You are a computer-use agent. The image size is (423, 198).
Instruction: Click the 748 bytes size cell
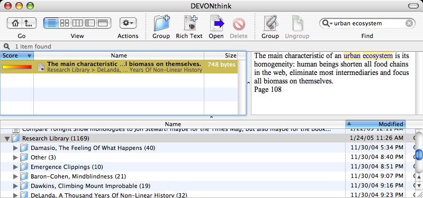(x=221, y=64)
